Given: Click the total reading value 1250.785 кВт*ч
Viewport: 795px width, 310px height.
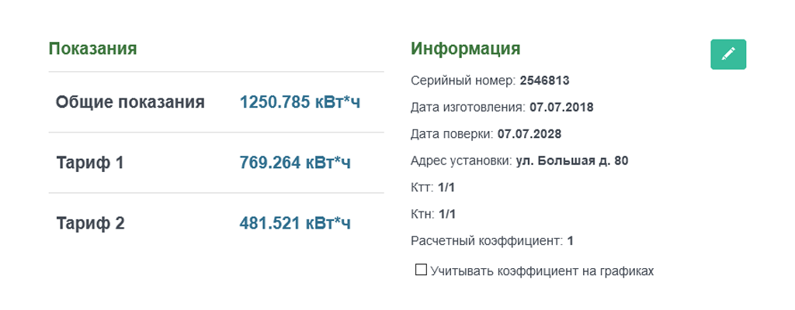Looking at the screenshot, I should pyautogui.click(x=300, y=102).
